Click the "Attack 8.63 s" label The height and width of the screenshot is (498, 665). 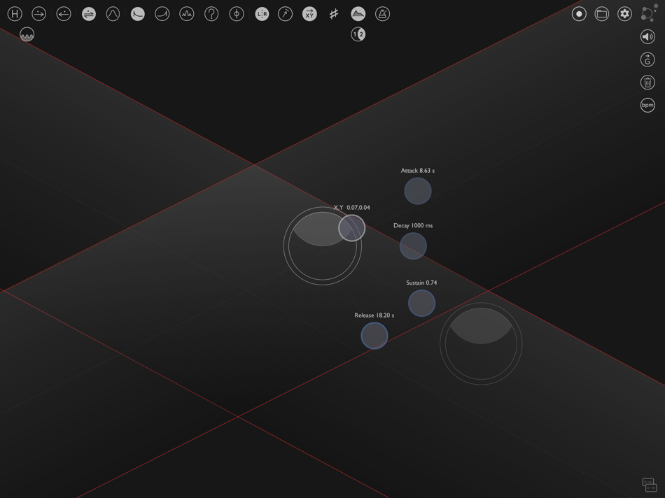[418, 171]
